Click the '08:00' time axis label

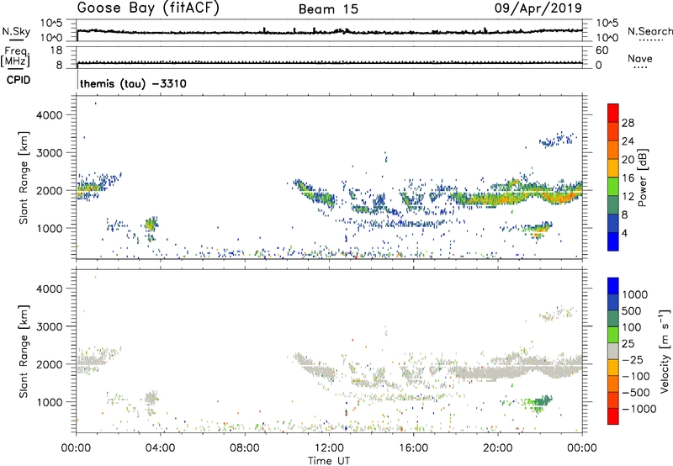click(245, 448)
